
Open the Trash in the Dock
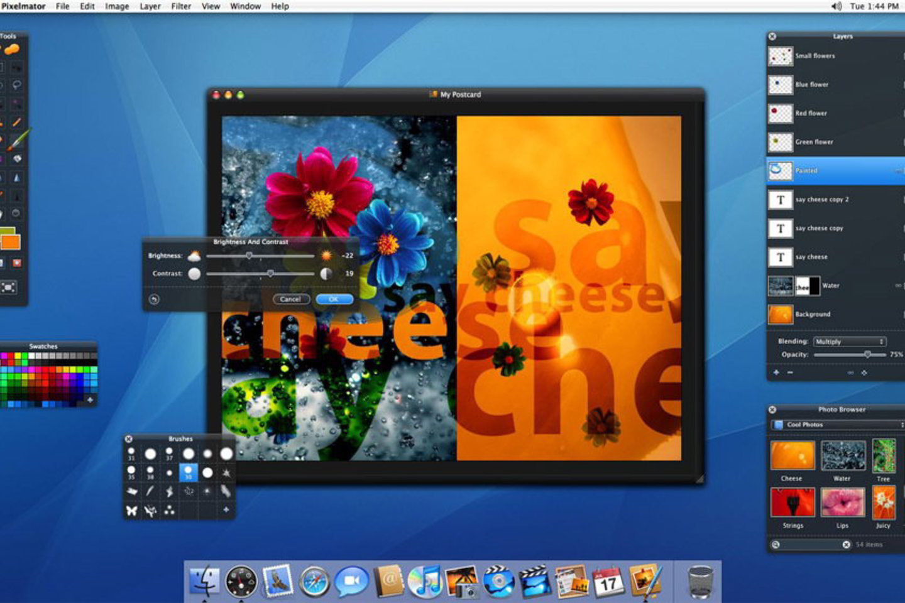coord(700,581)
